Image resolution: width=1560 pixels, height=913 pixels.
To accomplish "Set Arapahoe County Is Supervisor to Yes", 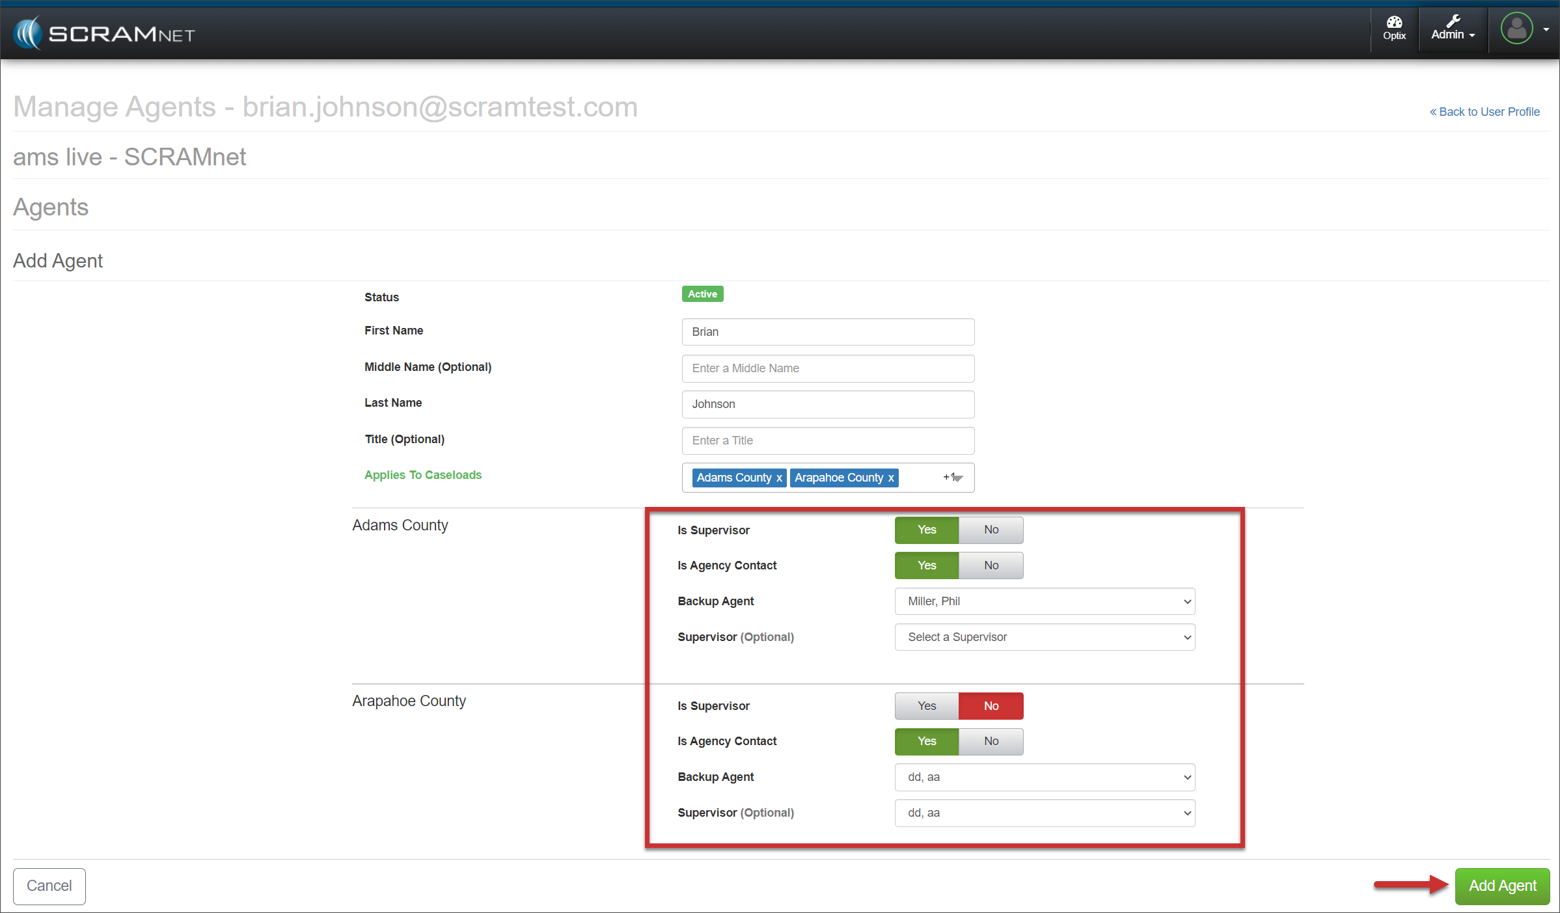I will point(927,706).
